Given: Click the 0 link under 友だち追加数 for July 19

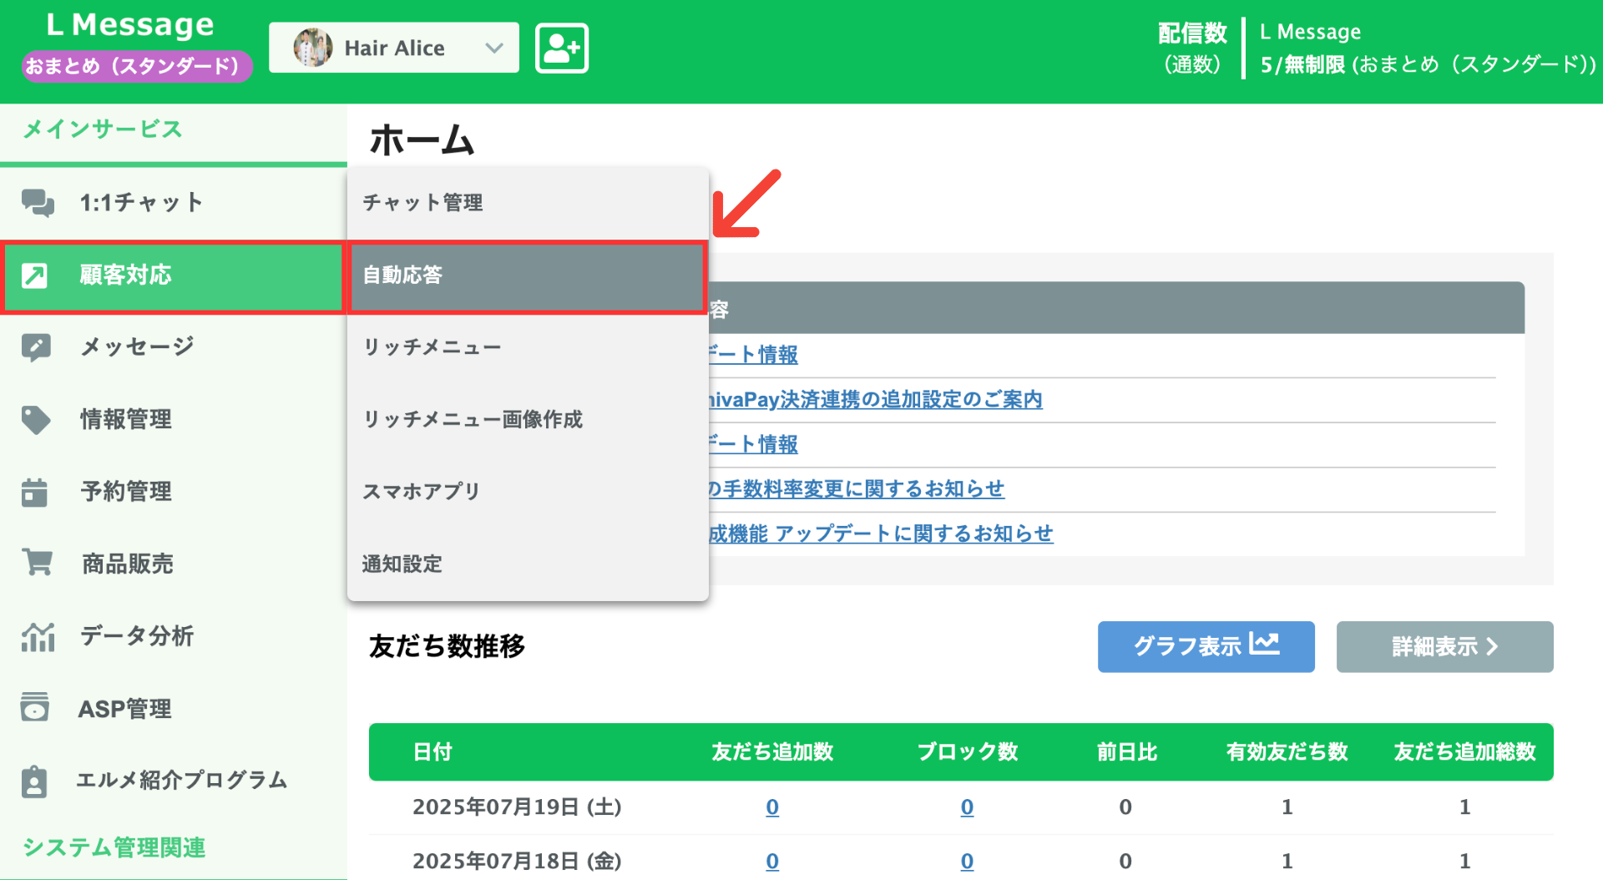Looking at the screenshot, I should [x=771, y=807].
